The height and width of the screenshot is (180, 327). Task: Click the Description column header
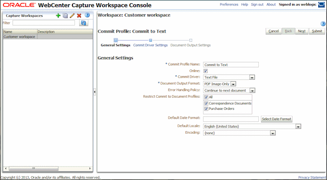[x=65, y=32]
